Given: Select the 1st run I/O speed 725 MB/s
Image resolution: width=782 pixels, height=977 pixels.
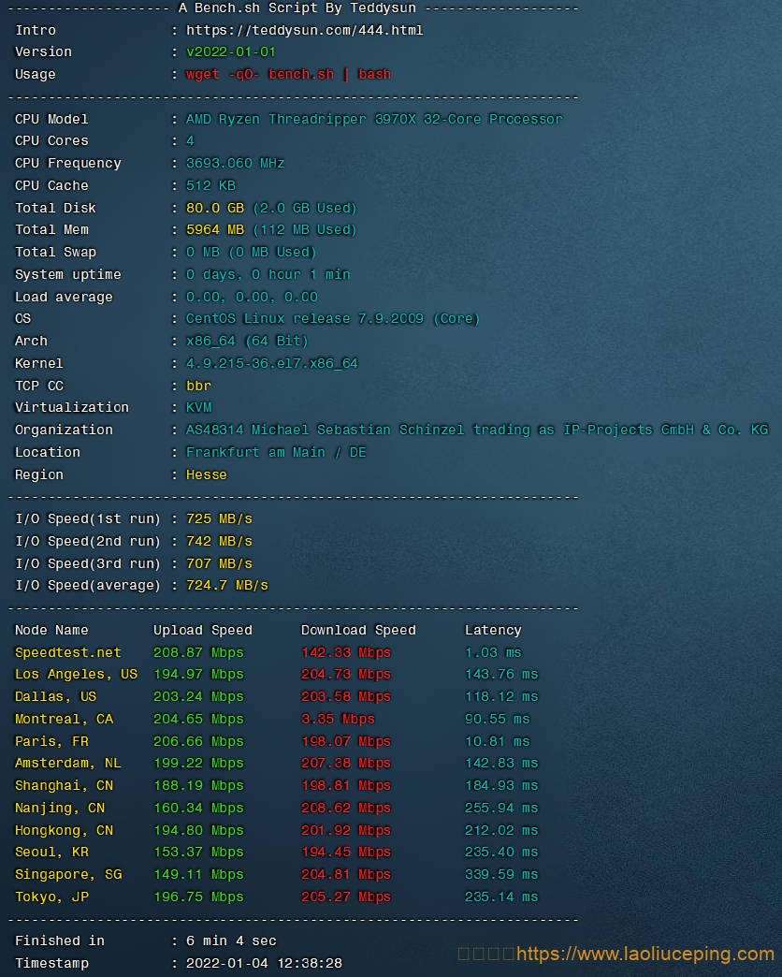Looking at the screenshot, I should (219, 519).
